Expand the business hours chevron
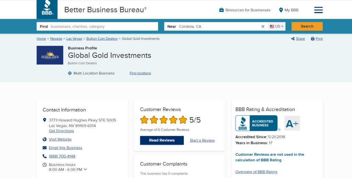Viewport: 352px width, 178px height. coord(85,169)
